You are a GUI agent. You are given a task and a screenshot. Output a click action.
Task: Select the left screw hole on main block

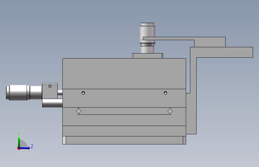pyautogui.click(x=83, y=93)
